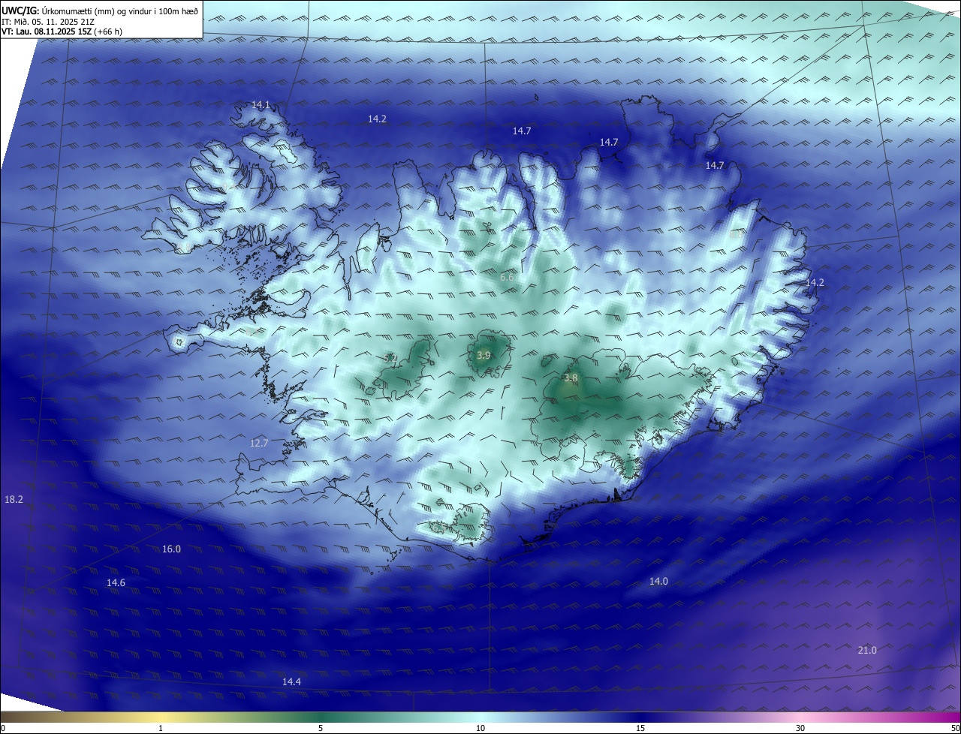This screenshot has height=734, width=961.
Task: Click the '5' tick on the color scale
Action: [321, 728]
